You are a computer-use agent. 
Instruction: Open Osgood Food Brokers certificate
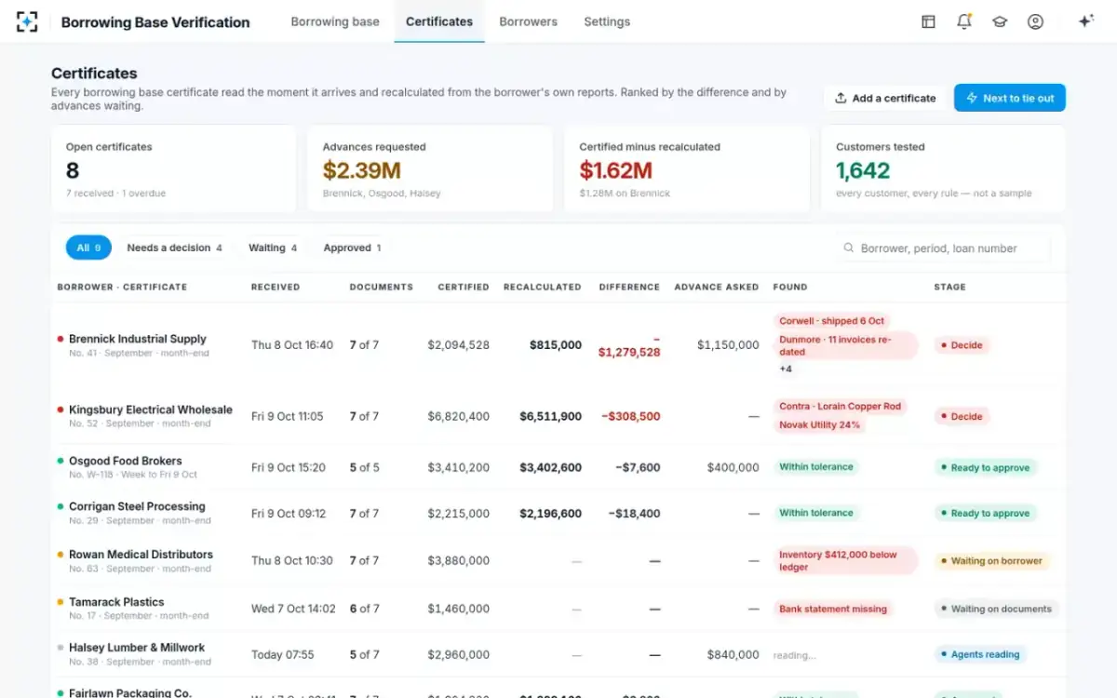(558, 467)
